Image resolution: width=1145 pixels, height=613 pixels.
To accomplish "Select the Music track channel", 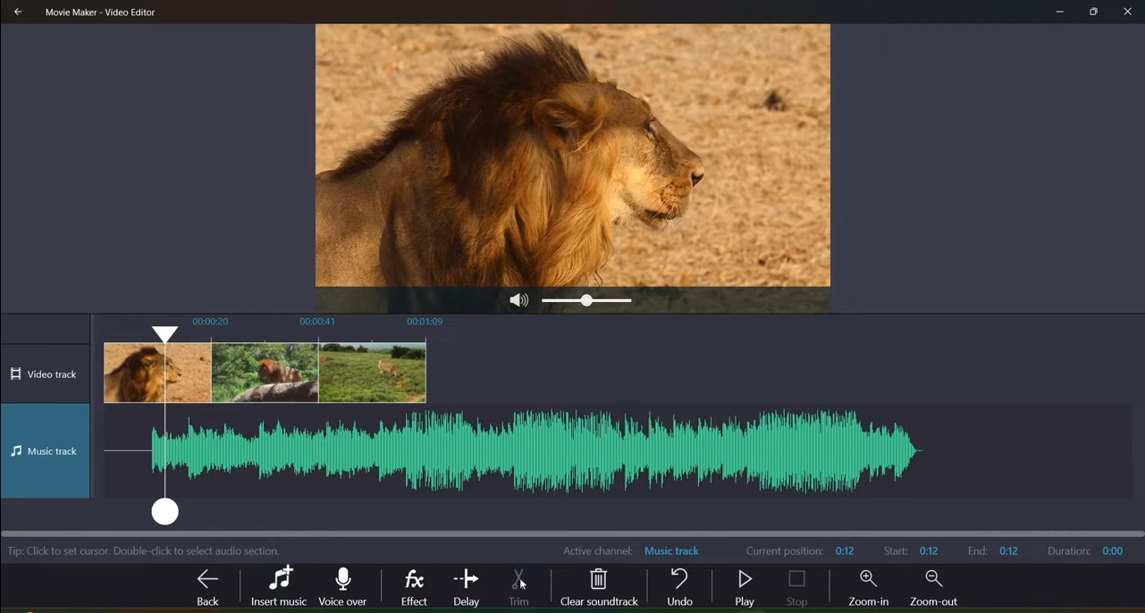I will (45, 450).
